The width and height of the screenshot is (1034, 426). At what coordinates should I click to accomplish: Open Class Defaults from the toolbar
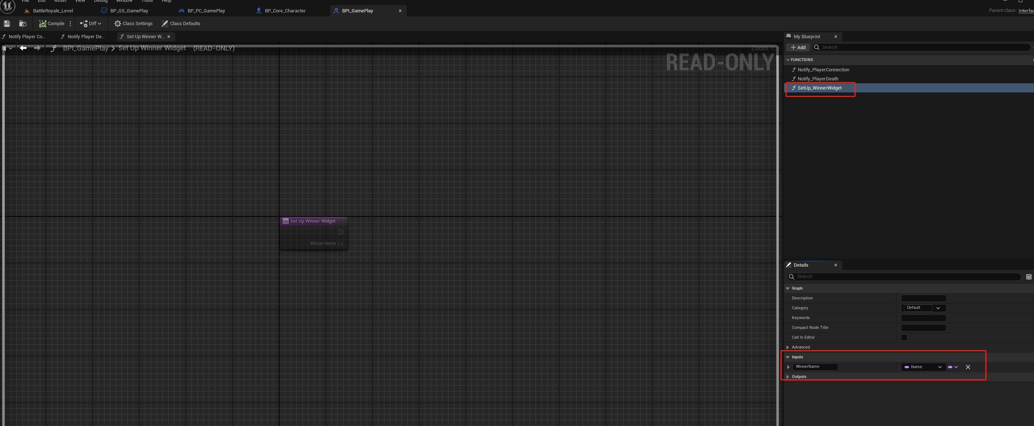point(181,24)
